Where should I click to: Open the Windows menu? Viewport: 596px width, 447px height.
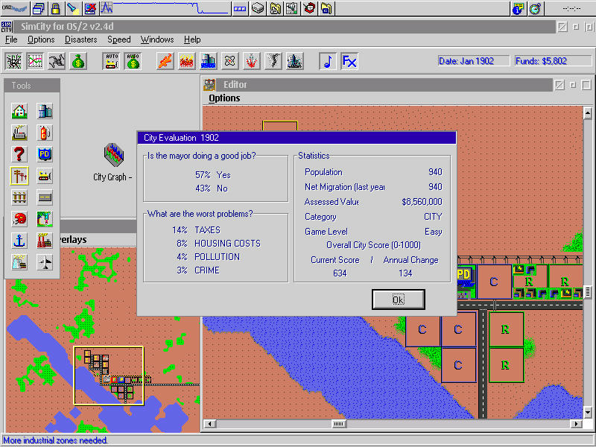157,39
